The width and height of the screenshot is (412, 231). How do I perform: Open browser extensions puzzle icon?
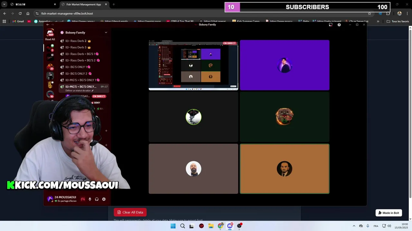388,13
